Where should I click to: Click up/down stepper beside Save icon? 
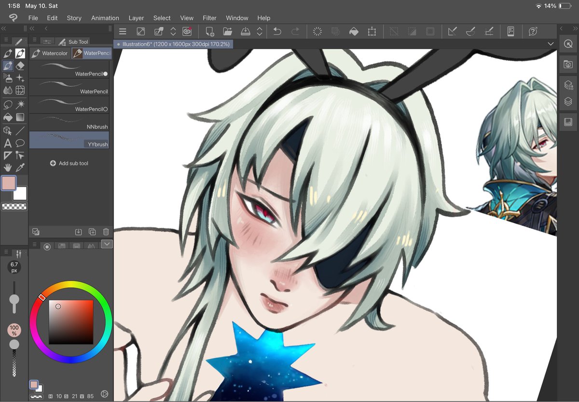(x=259, y=31)
